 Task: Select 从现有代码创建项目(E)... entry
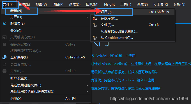pos(133,31)
